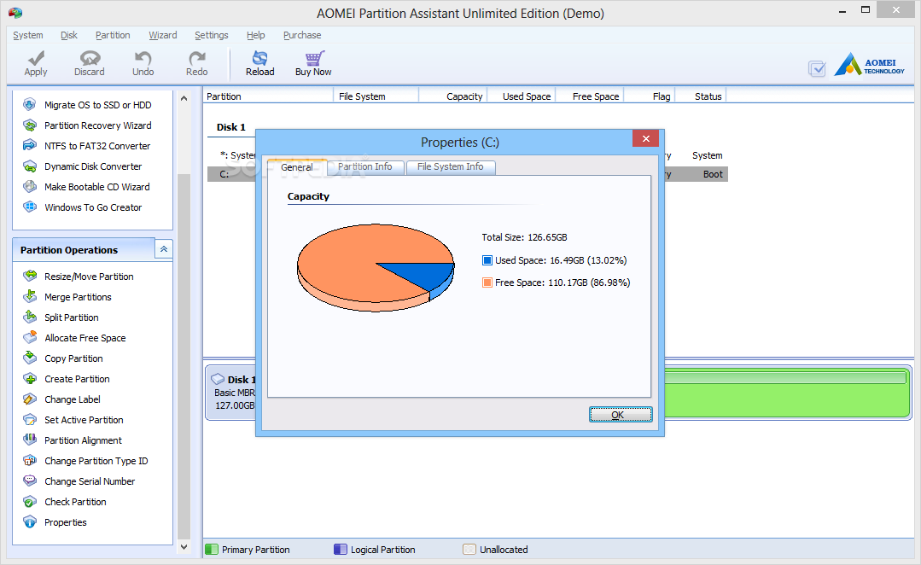Image resolution: width=921 pixels, height=565 pixels.
Task: Click the blue Used Space legend swatch
Action: pos(487,260)
